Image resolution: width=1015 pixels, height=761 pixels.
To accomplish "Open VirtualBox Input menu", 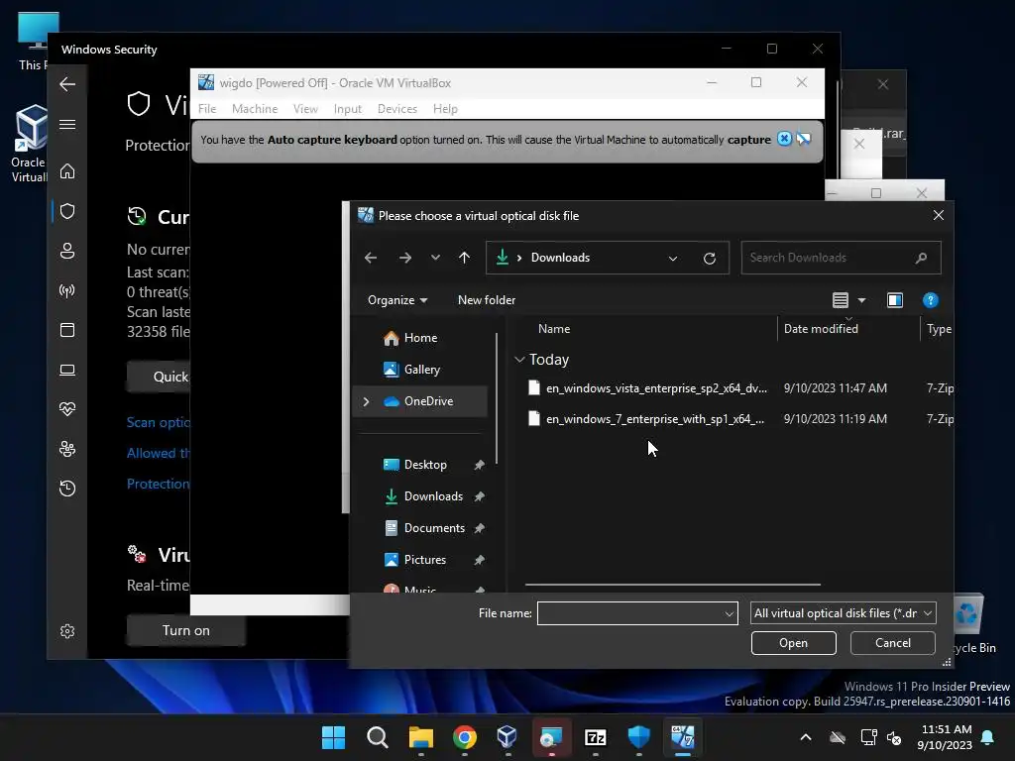I will [x=348, y=109].
